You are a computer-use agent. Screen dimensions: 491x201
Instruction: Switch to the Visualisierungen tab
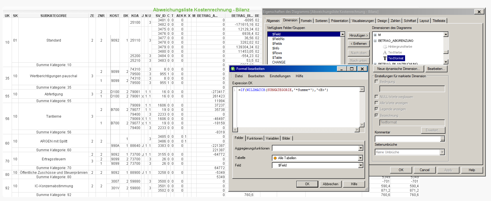(x=363, y=21)
